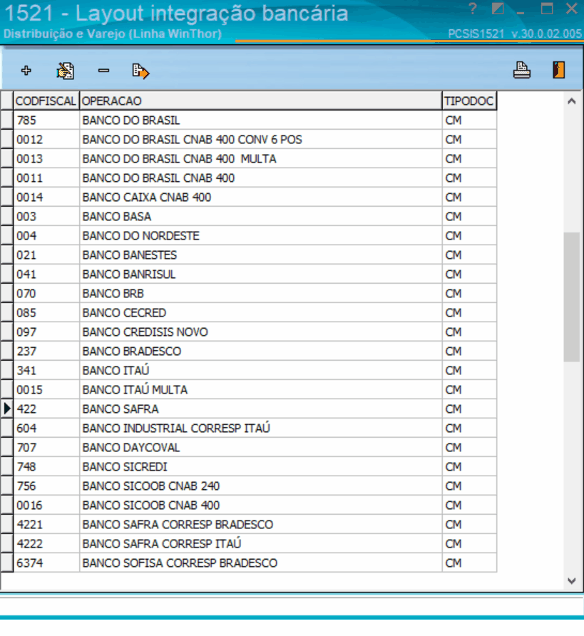Click code 4221 cell
584x636 pixels.
pos(46,525)
